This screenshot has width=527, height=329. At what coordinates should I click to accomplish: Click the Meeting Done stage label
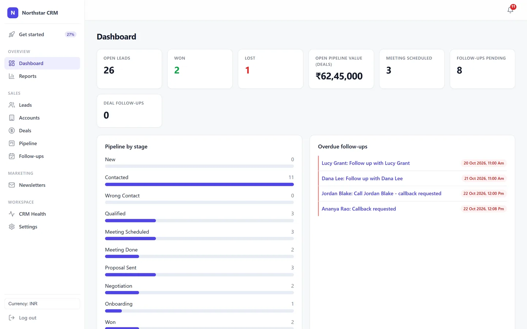pos(122,250)
